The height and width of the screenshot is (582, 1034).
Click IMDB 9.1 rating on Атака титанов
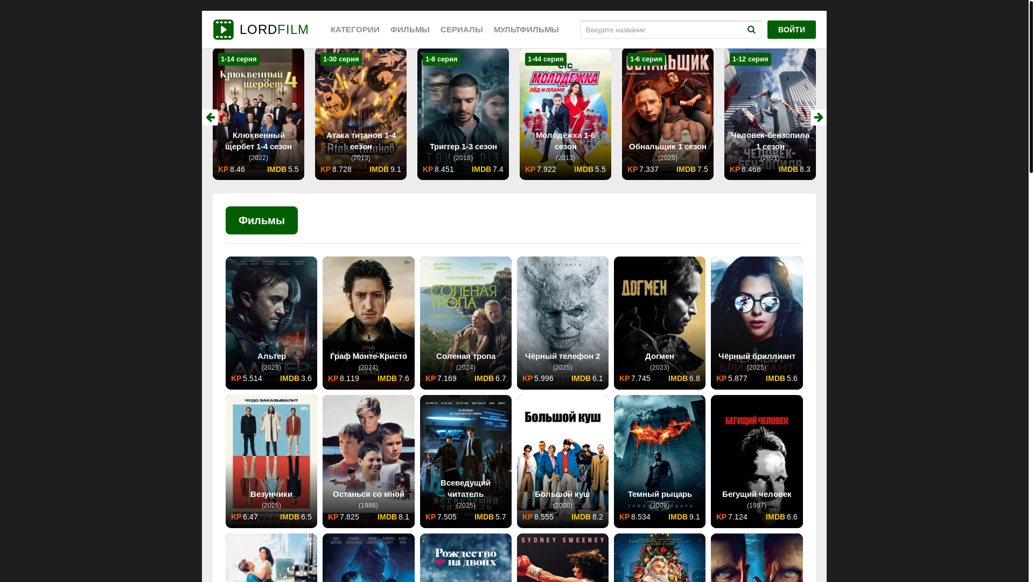pyautogui.click(x=385, y=169)
